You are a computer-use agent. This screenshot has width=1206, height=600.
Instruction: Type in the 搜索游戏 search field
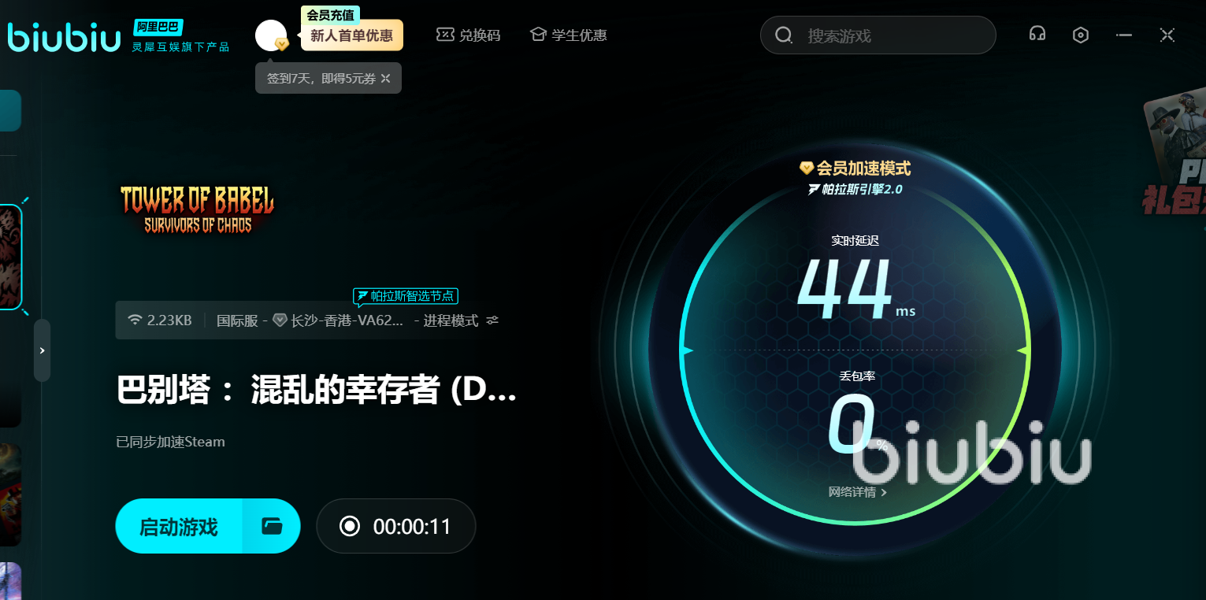click(890, 35)
